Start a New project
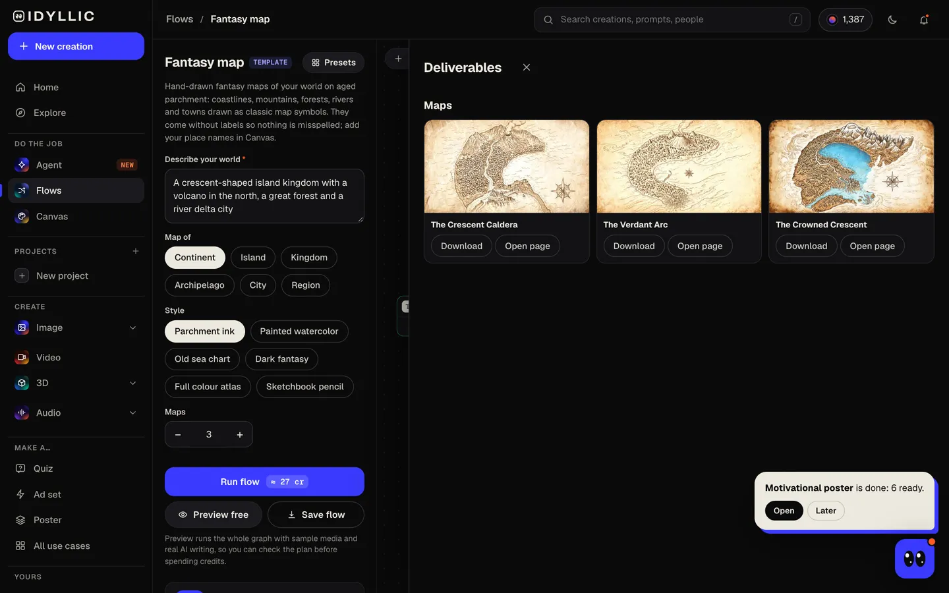 point(76,275)
